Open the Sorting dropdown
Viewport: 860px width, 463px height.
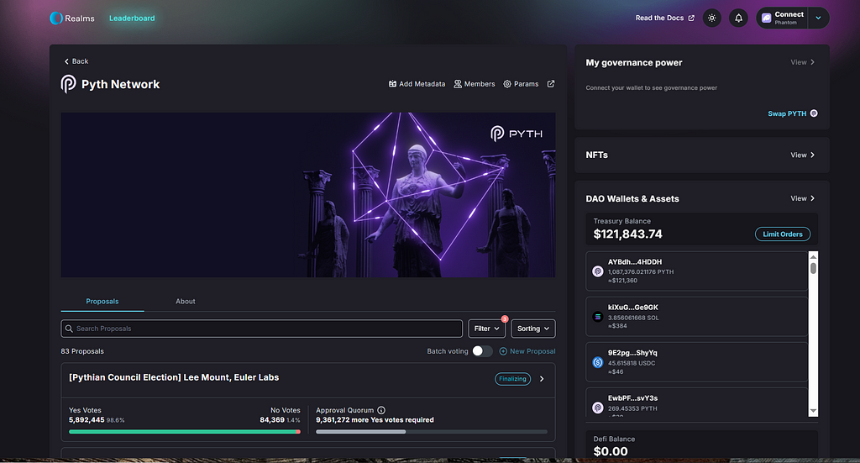click(533, 329)
